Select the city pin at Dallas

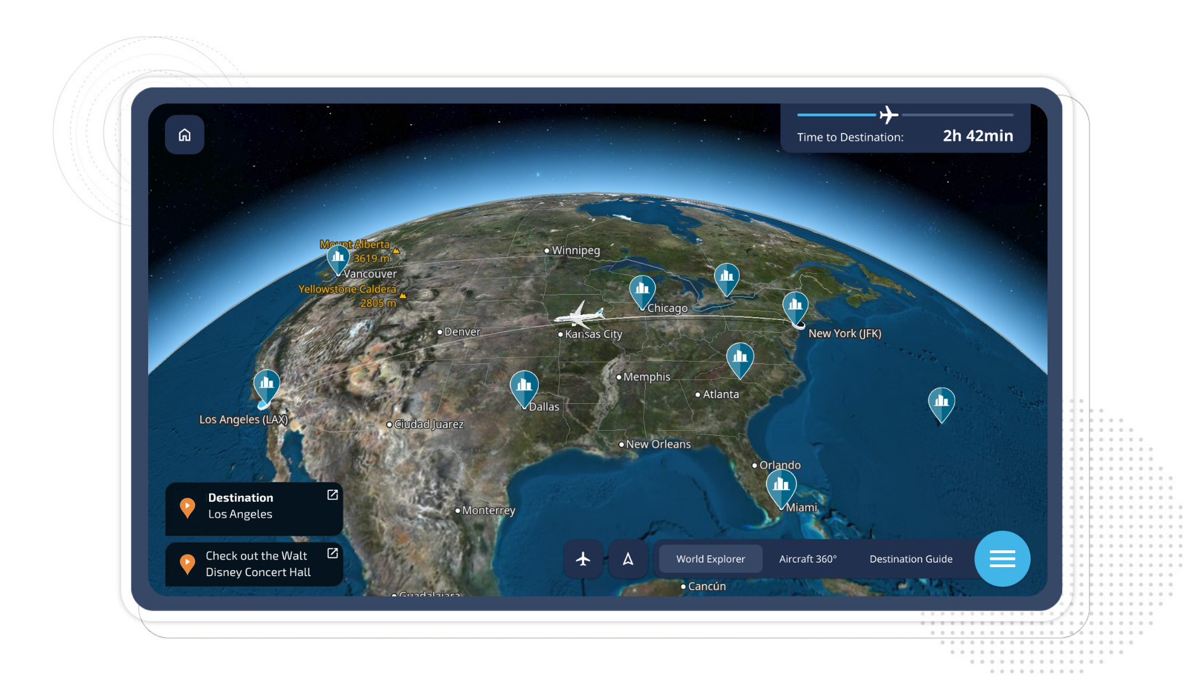click(x=524, y=389)
